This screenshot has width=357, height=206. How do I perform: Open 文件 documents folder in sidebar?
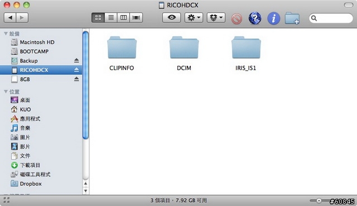click(41, 156)
